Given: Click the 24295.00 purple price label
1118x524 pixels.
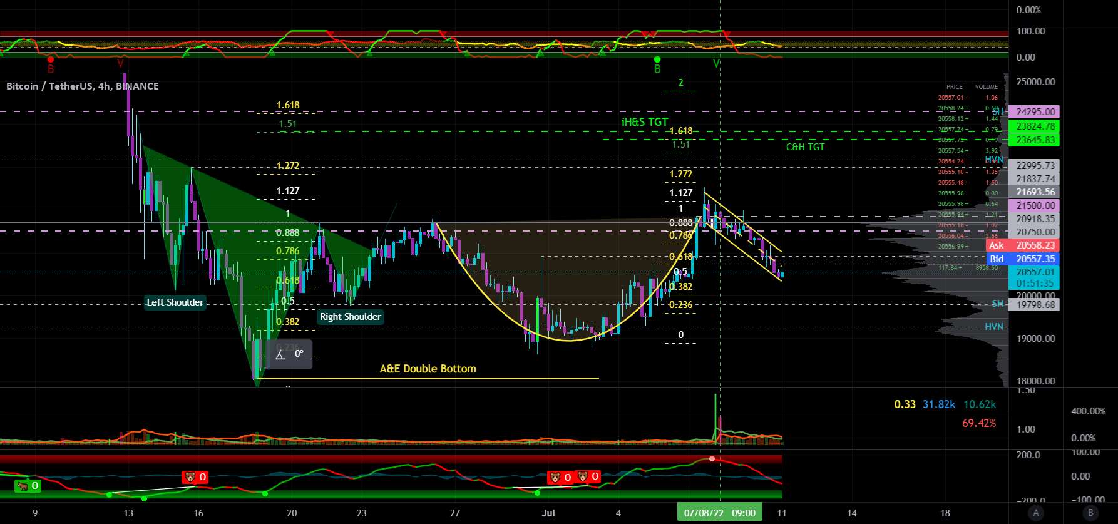Looking at the screenshot, I should point(1034,111).
